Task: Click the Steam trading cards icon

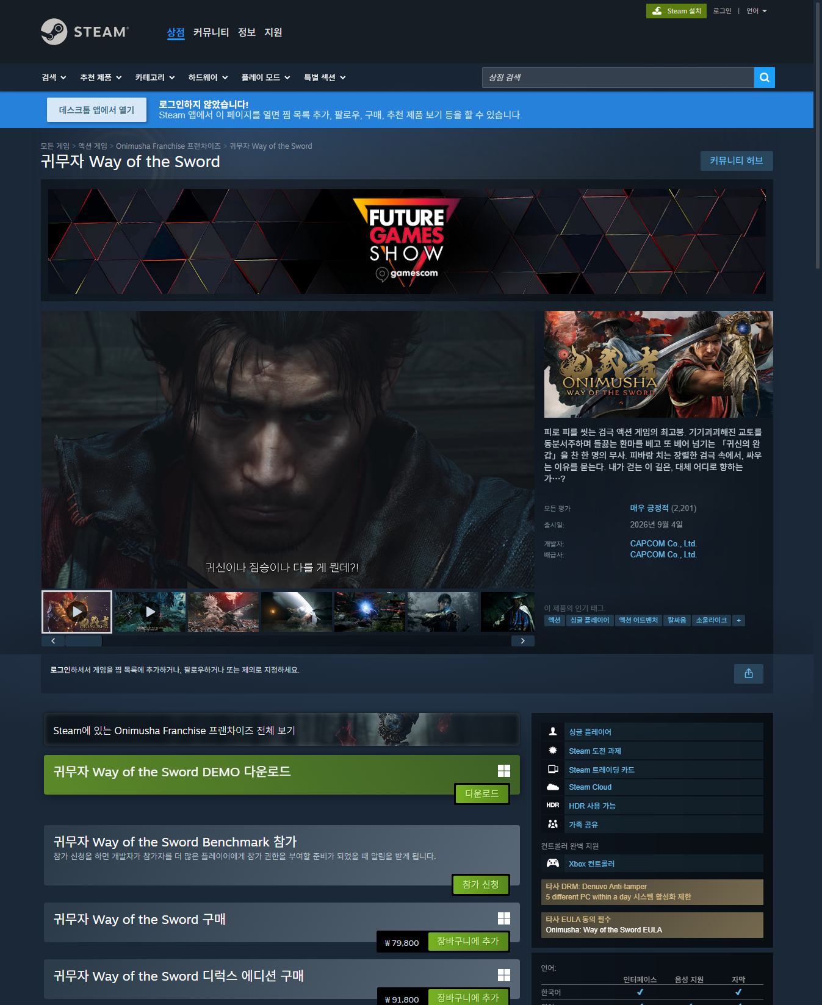Action: (x=553, y=770)
